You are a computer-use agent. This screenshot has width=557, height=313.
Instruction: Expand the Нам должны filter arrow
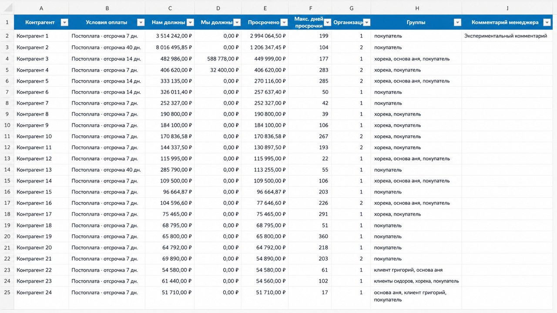click(x=190, y=23)
